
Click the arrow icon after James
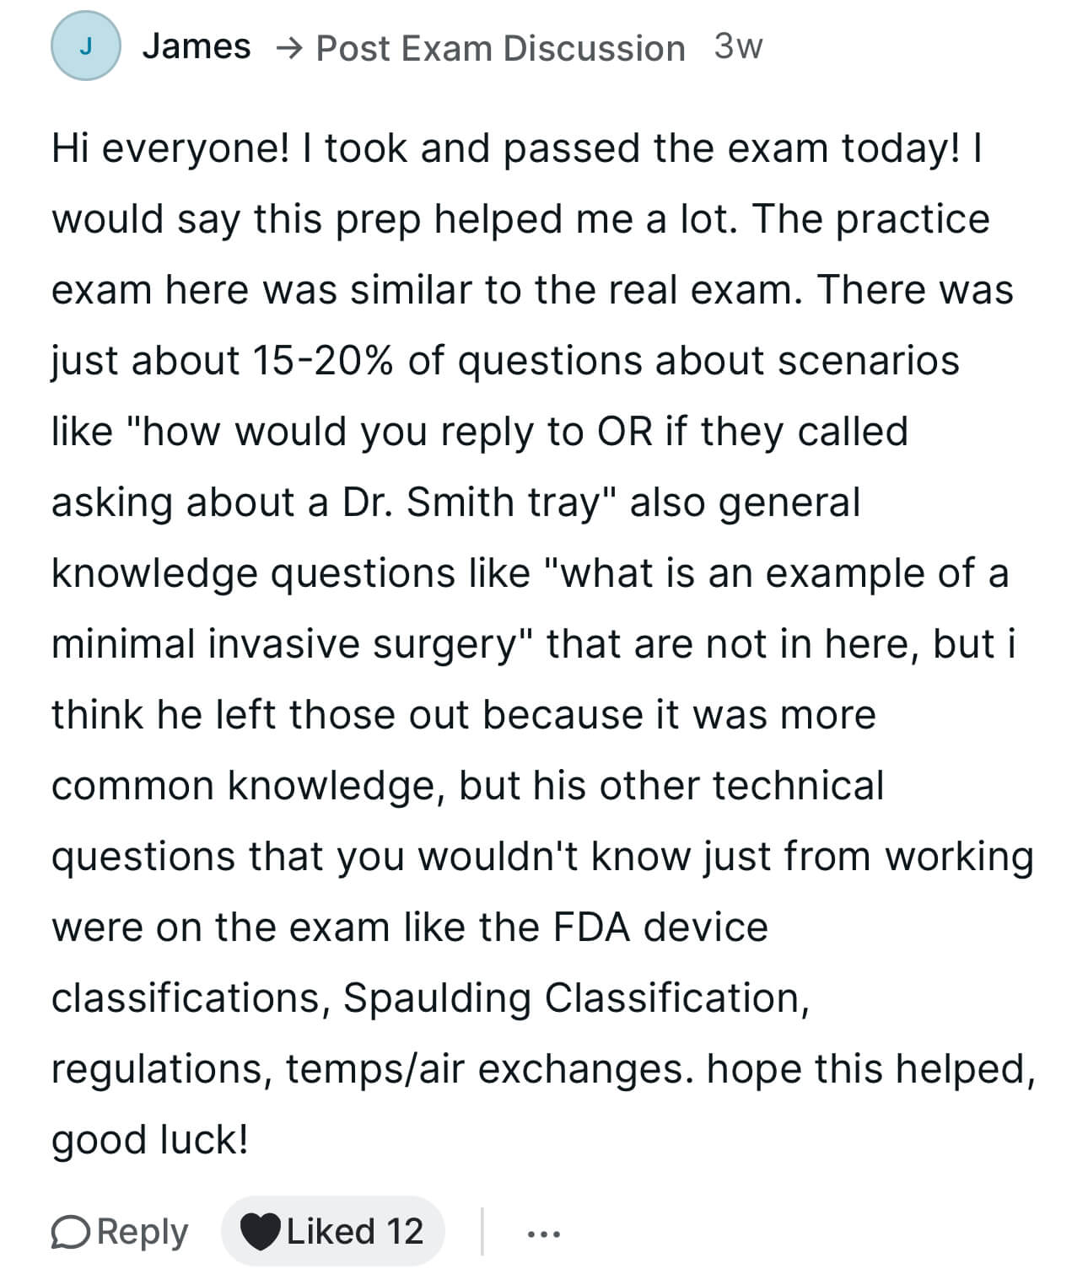pos(288,49)
